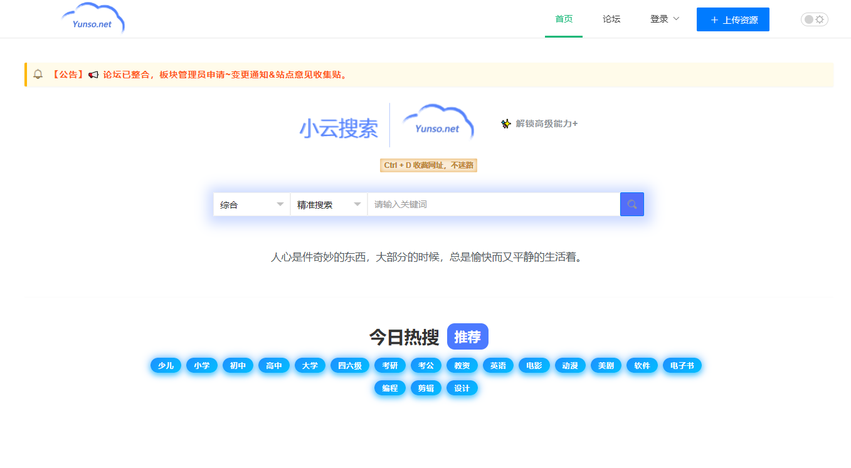
Task: Select the 电子书 hot search tag
Action: point(682,365)
